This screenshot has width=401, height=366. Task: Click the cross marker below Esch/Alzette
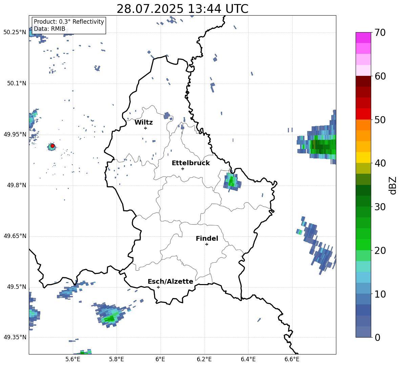tap(158, 287)
